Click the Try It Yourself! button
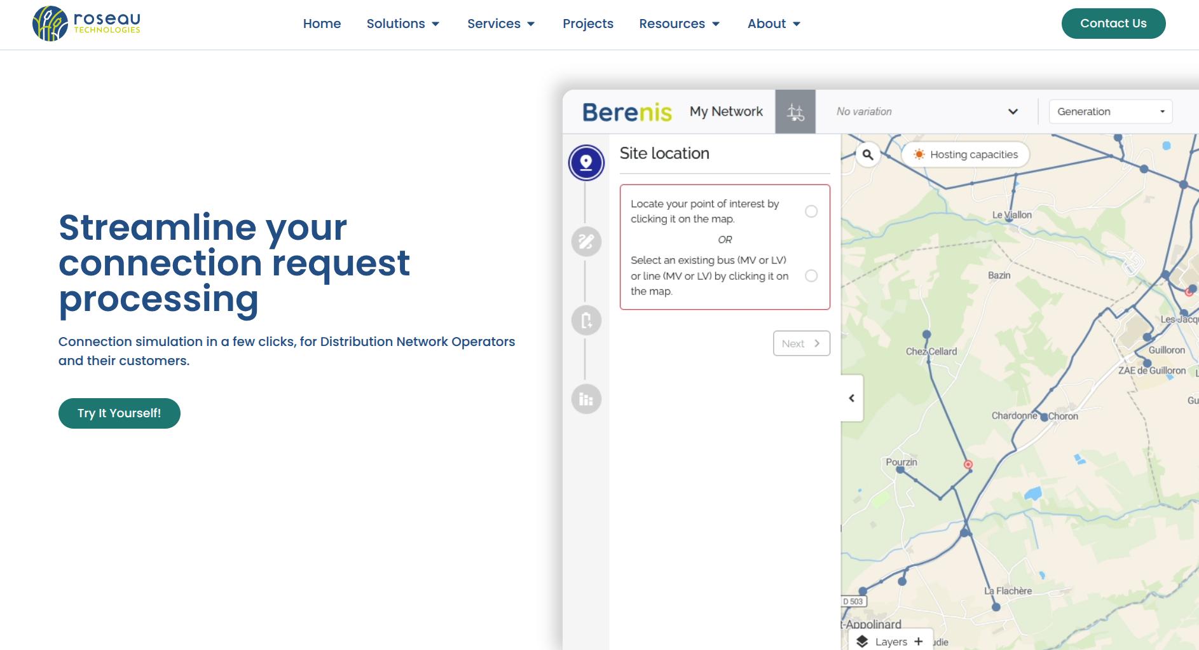Screen dimensions: 1199x650 [x=120, y=413]
